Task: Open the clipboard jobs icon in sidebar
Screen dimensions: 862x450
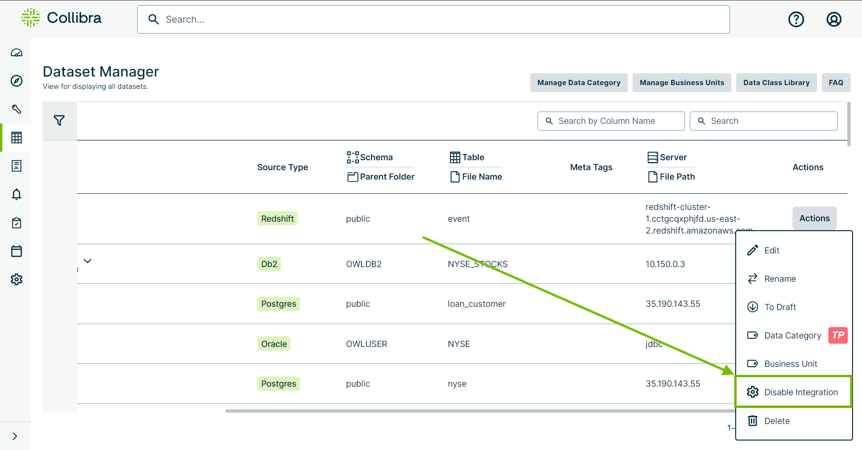Action: pos(16,223)
